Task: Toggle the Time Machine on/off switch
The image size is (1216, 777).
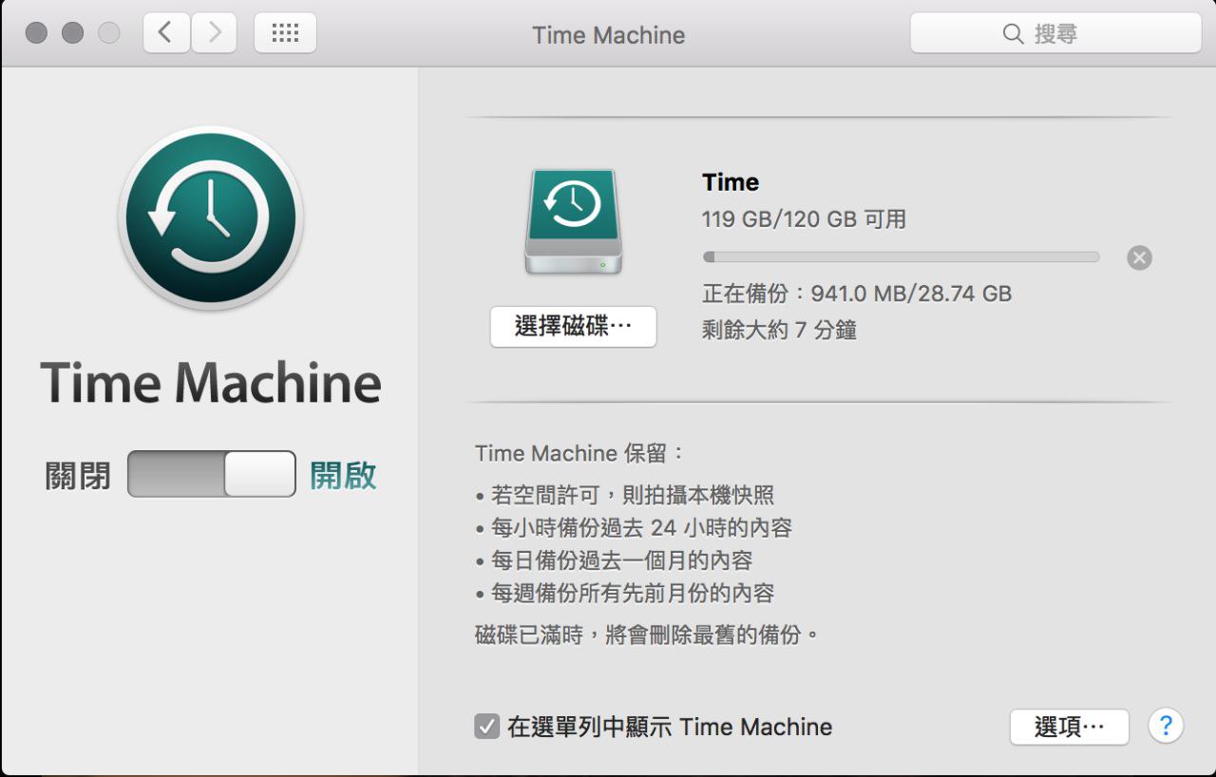Action: click(212, 474)
